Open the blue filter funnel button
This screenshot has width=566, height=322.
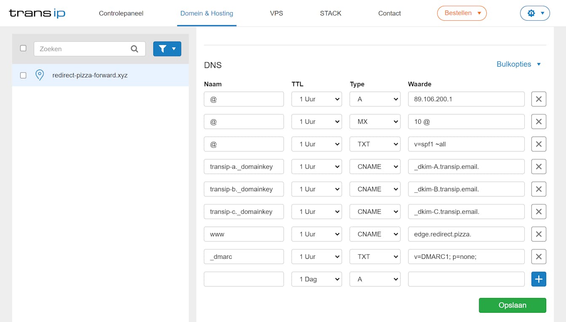point(167,49)
